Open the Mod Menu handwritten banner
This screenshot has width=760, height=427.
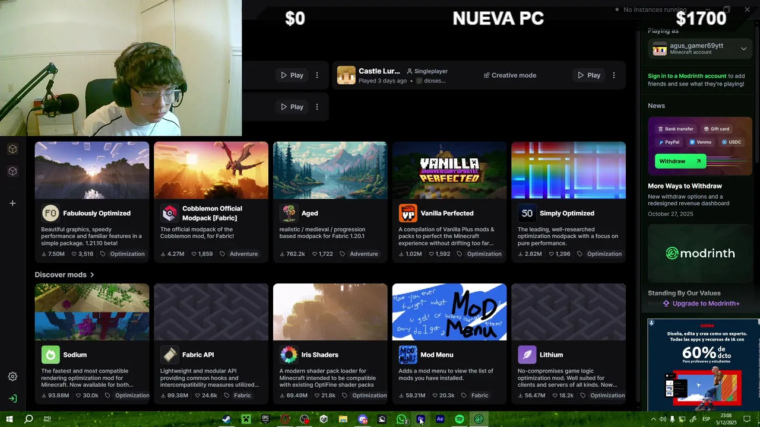tap(449, 312)
